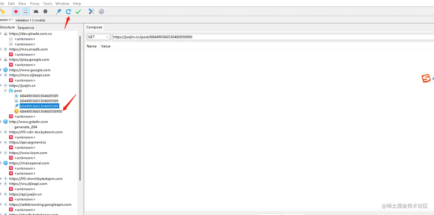Screen dimensions: 434x215
Task: Open the GET method dropdown
Action: point(99,37)
